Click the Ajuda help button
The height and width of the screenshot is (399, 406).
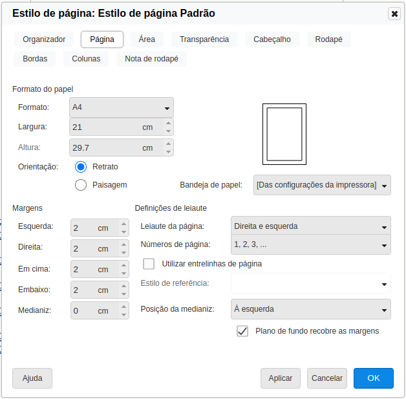(x=32, y=378)
